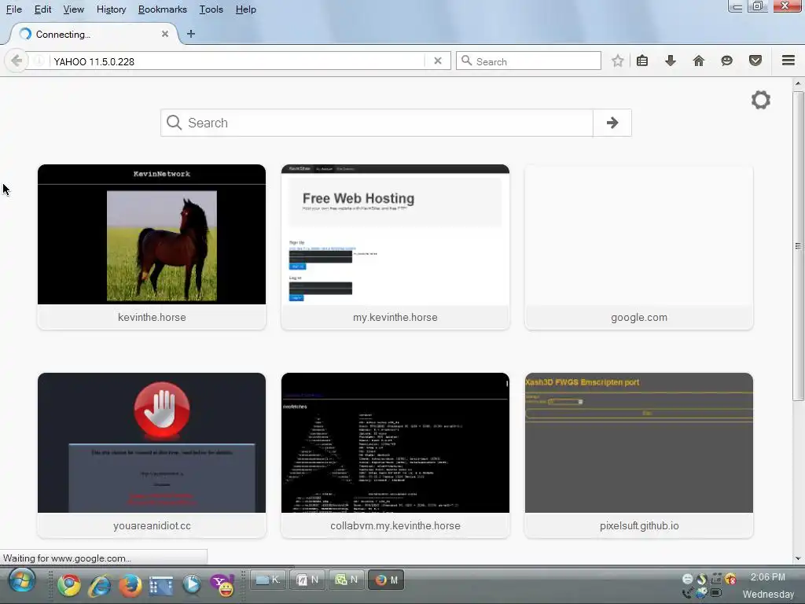The width and height of the screenshot is (805, 604).
Task: Click the 2:06 PM system clock
Action: pyautogui.click(x=767, y=576)
